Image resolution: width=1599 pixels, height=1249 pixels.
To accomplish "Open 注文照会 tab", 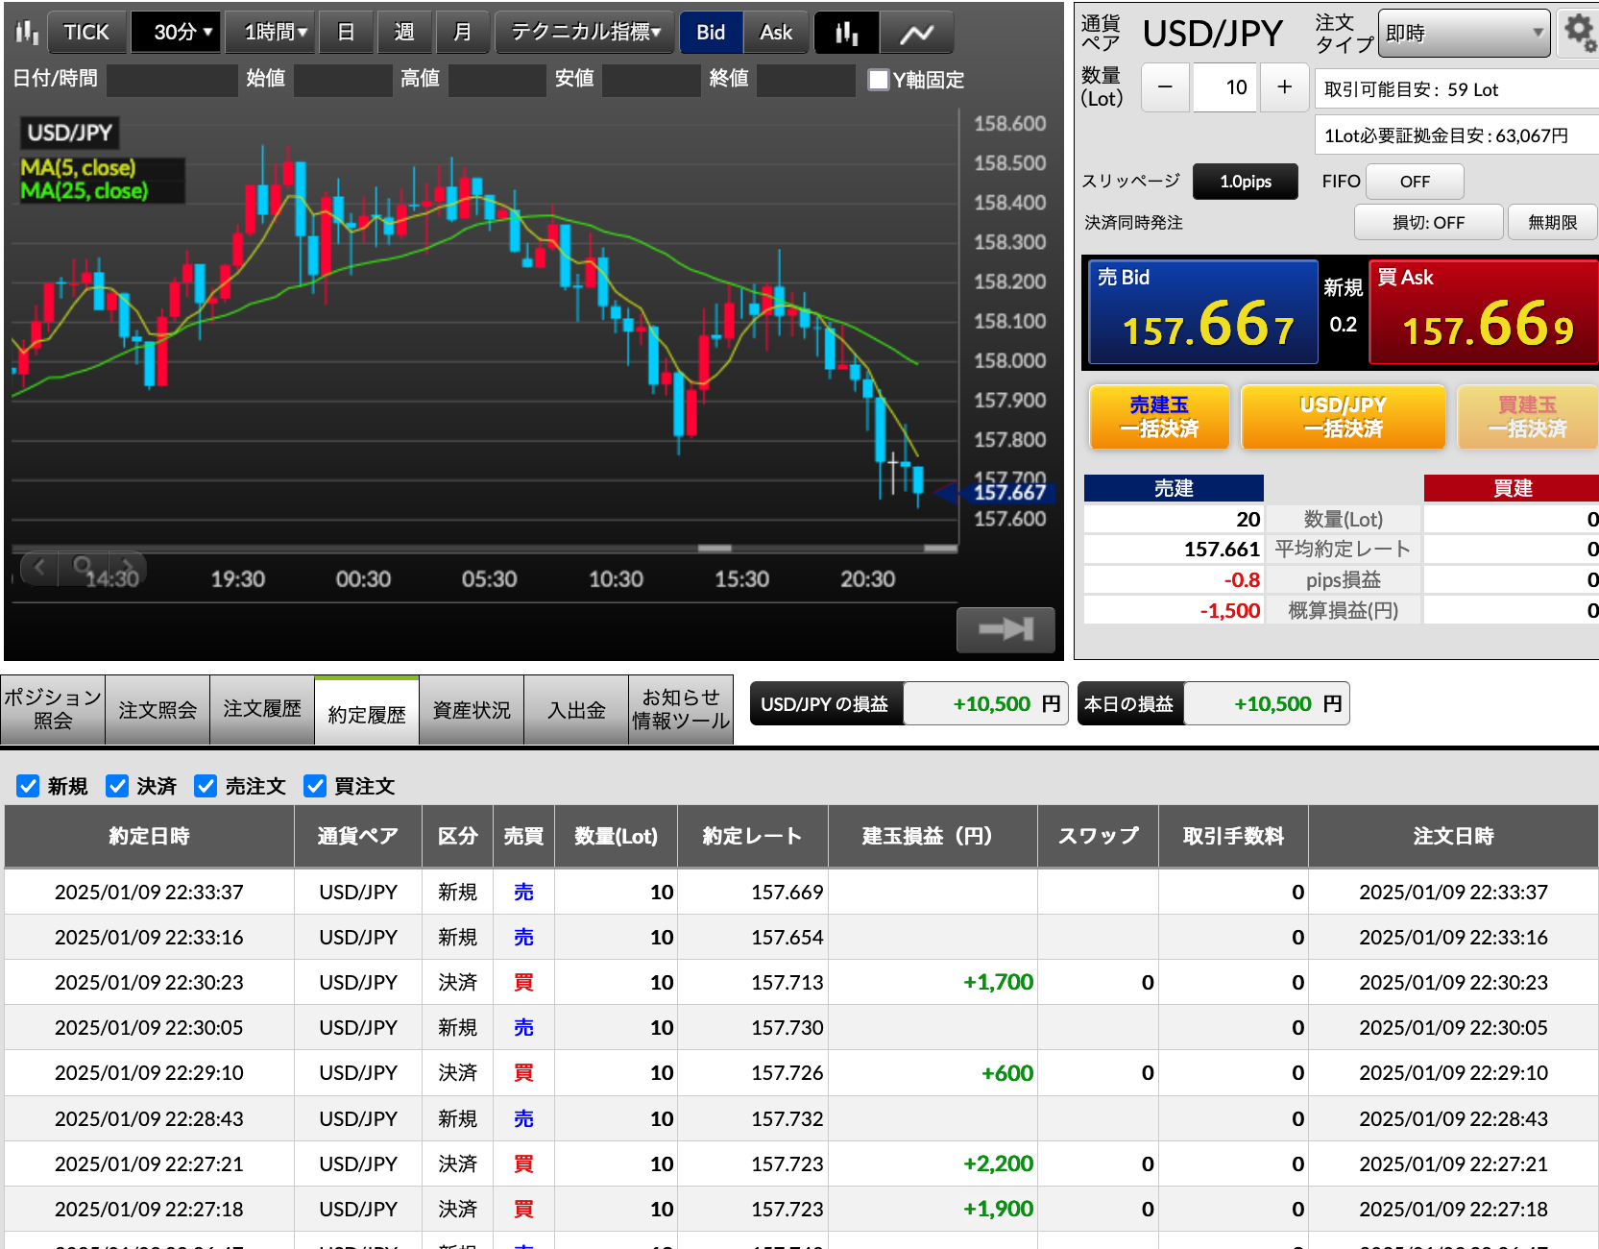I will click(157, 710).
